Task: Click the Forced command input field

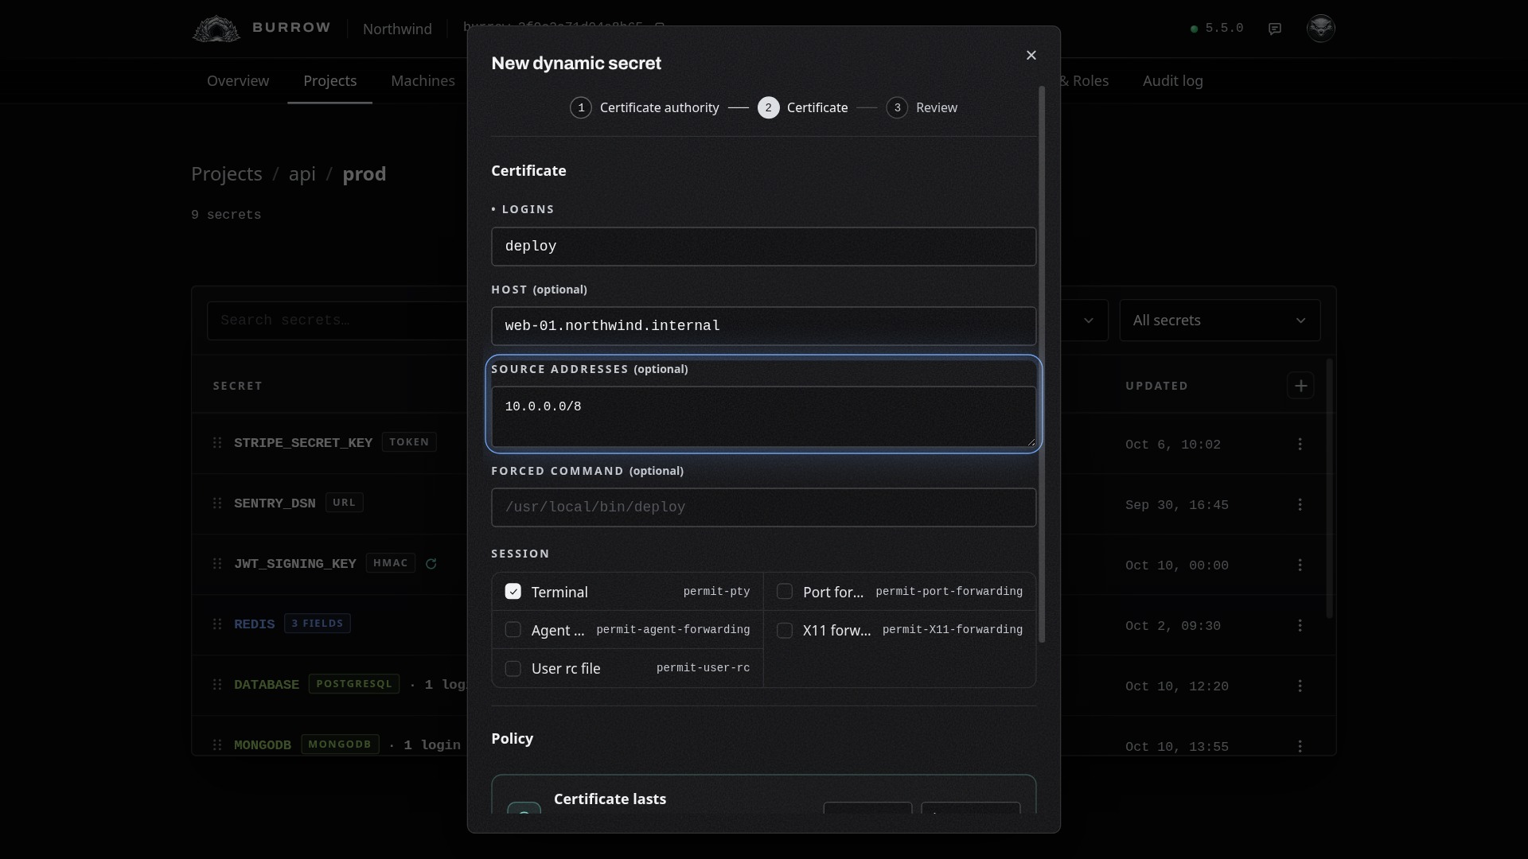Action: pos(764,507)
